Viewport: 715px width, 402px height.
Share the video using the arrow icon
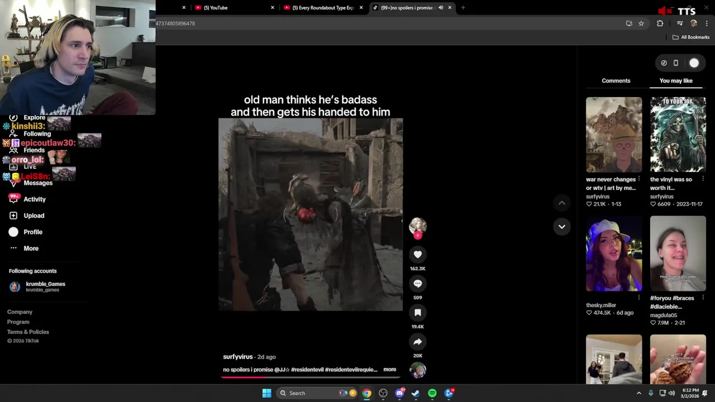[417, 342]
